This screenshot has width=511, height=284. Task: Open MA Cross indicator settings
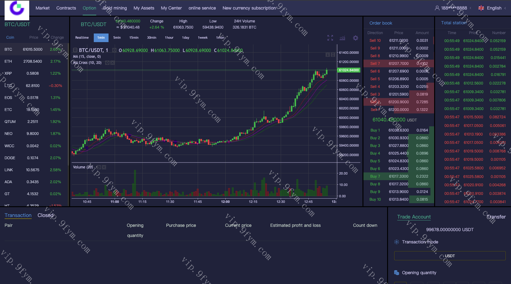(x=107, y=63)
